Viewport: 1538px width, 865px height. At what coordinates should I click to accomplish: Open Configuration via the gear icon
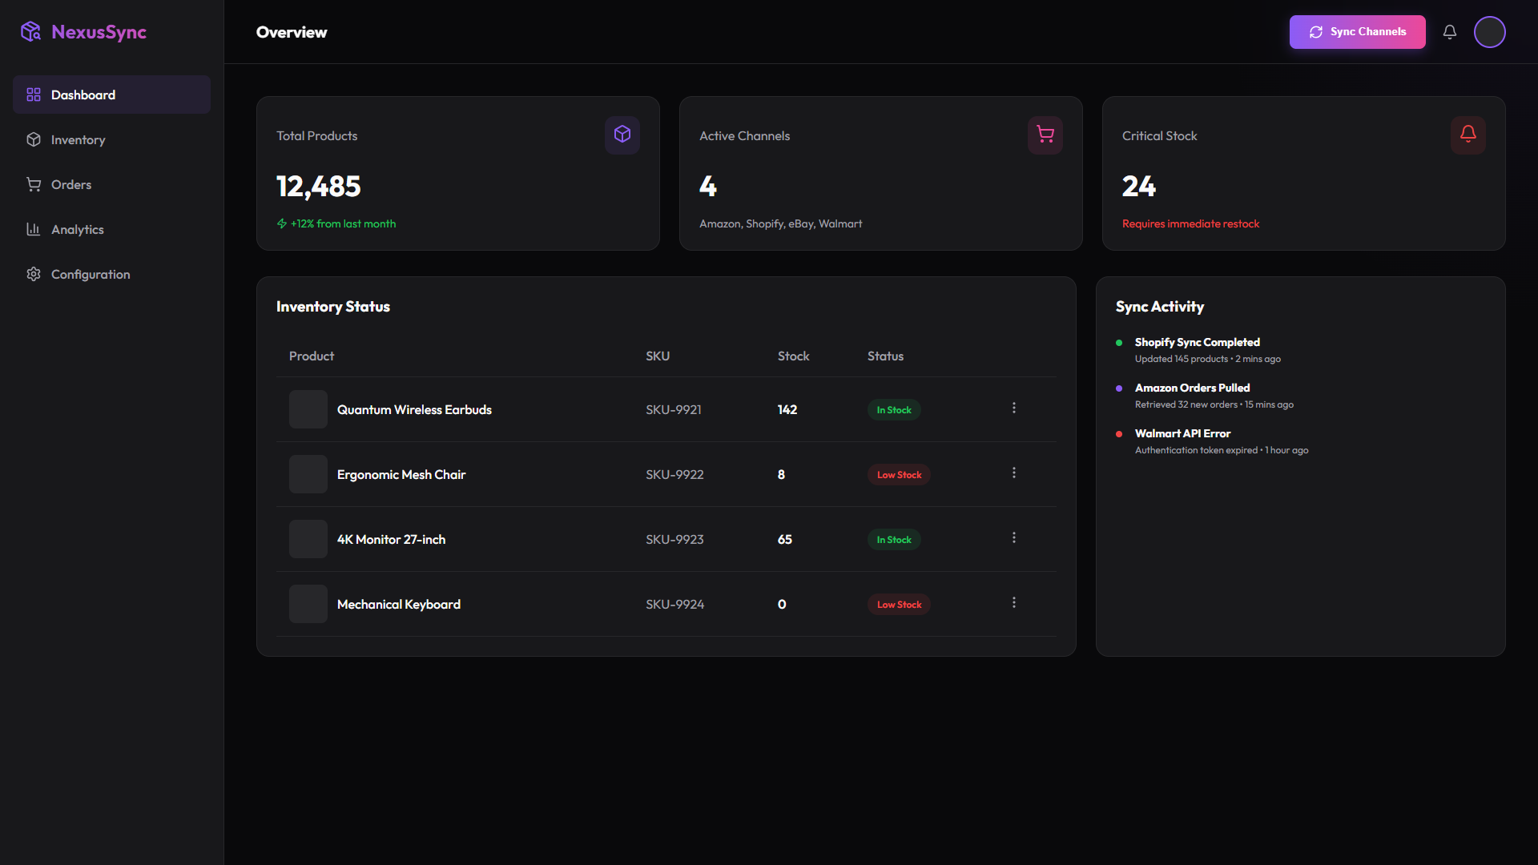coord(34,274)
